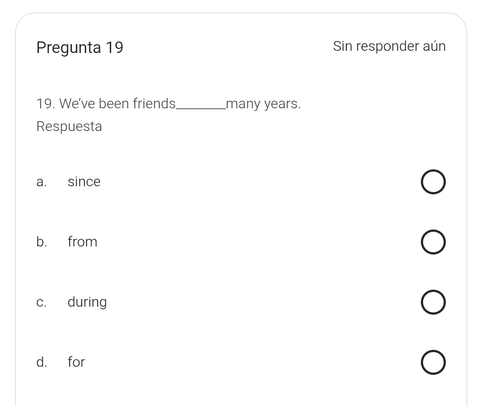Choose the "from" radio button
This screenshot has height=406, width=482.
pyautogui.click(x=433, y=242)
